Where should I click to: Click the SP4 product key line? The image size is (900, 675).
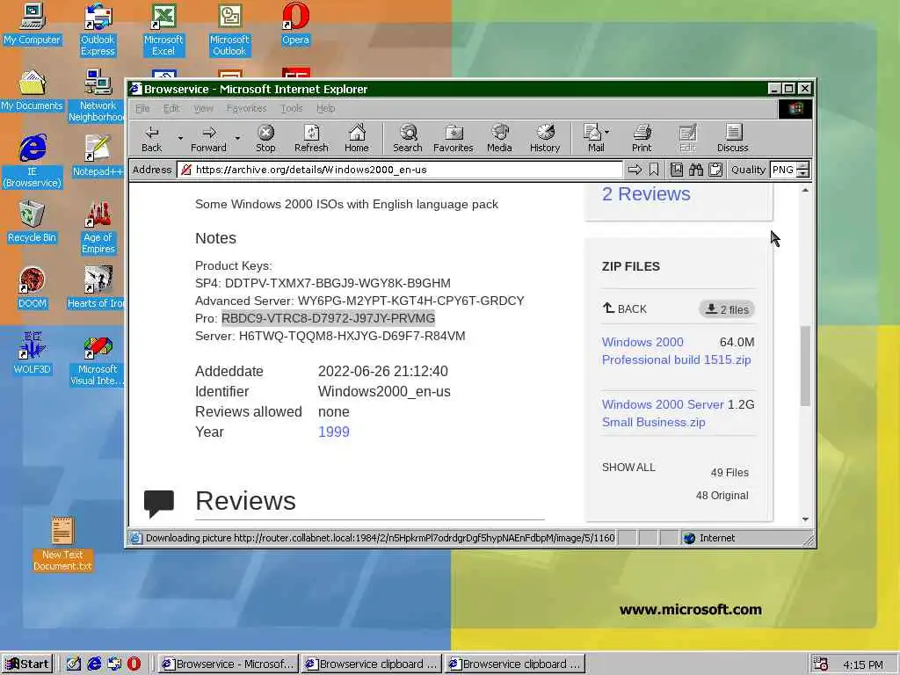323,283
